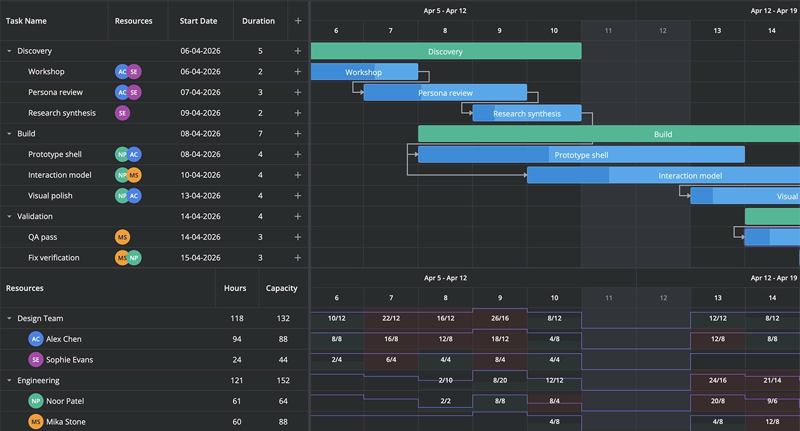Select the Research synthesis task bar

[x=527, y=113]
